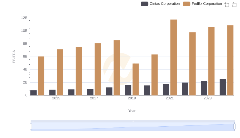Click the Cintas Corporation dark color swatch
Viewport: 240px width, 138px height.
pos(144,4)
